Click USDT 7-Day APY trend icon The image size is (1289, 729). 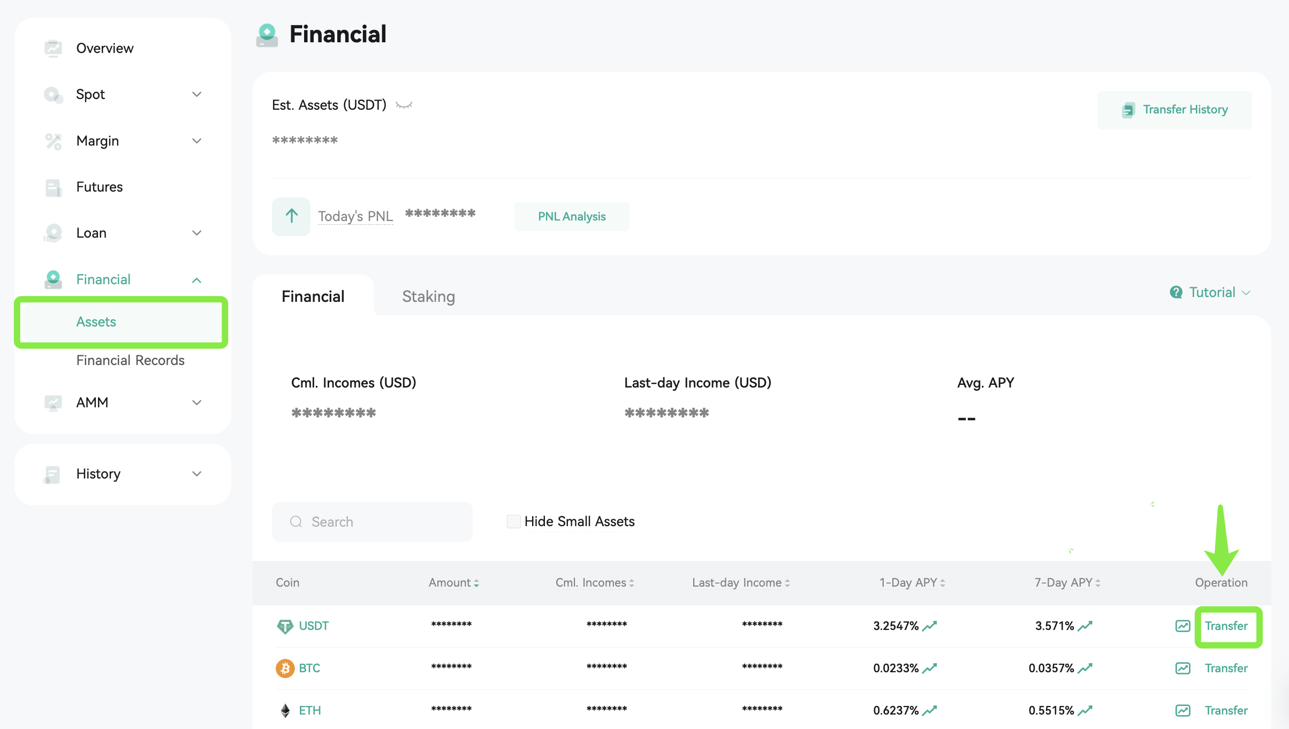[x=1085, y=626]
